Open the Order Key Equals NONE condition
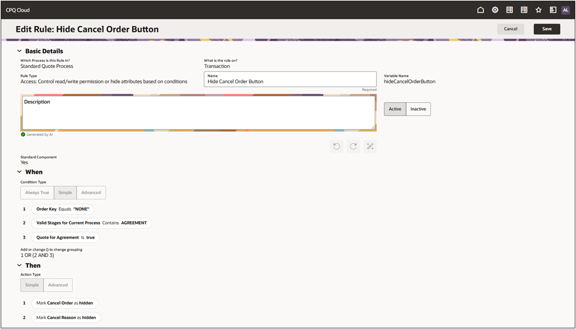Viewport: 576px width, 329px height. [63, 209]
